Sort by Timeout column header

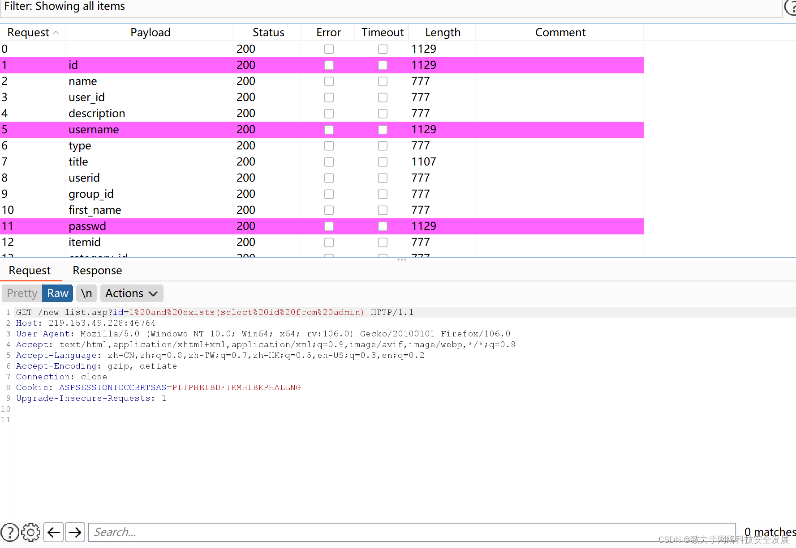[383, 33]
